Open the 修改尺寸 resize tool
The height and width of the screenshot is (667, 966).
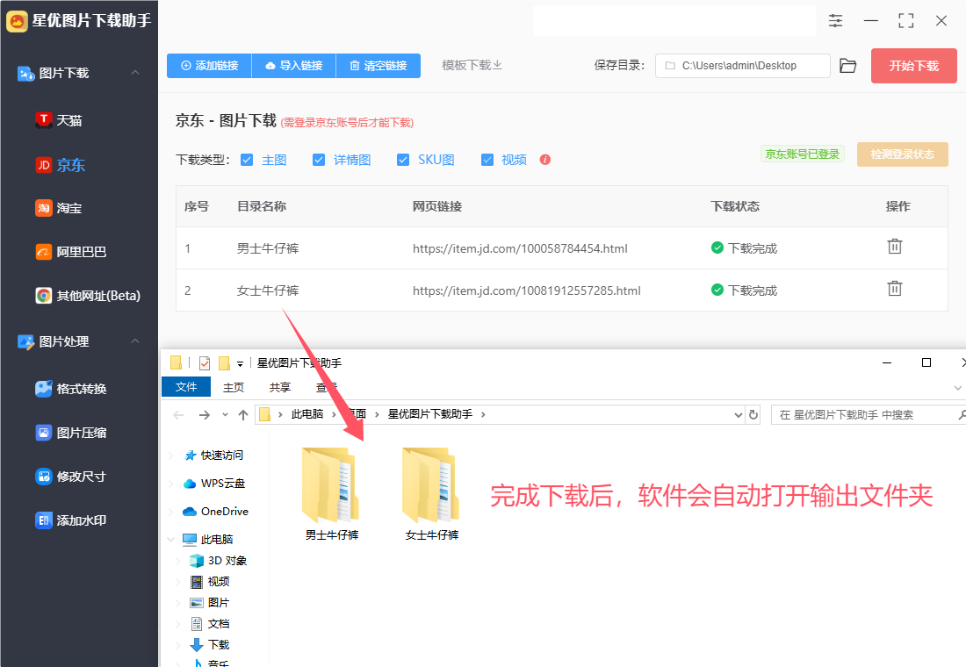click(x=71, y=476)
